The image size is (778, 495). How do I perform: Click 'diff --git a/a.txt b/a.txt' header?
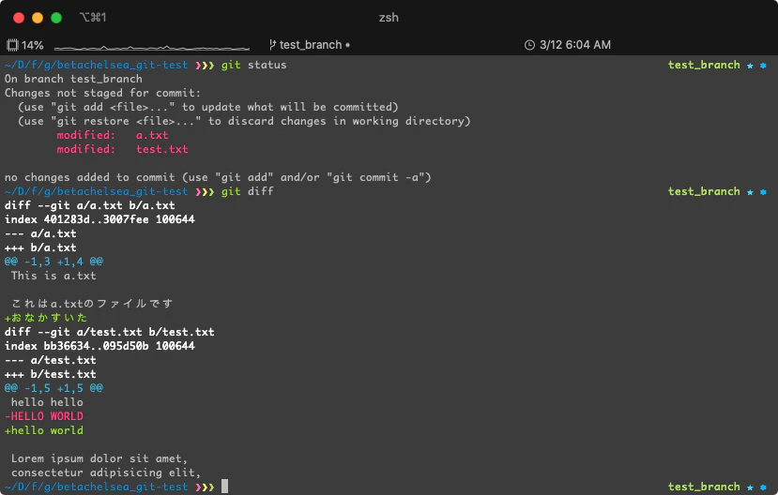coord(90,205)
